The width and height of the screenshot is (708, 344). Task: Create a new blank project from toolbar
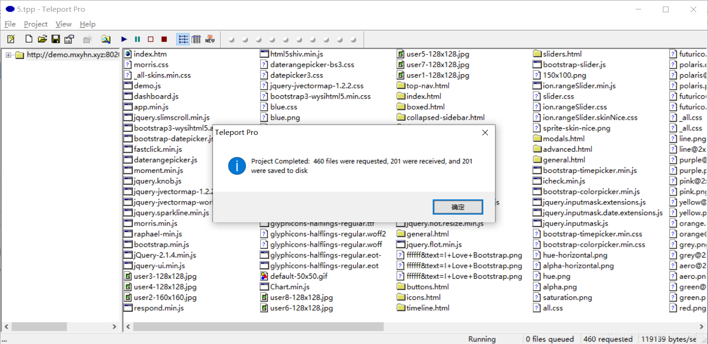click(x=29, y=39)
